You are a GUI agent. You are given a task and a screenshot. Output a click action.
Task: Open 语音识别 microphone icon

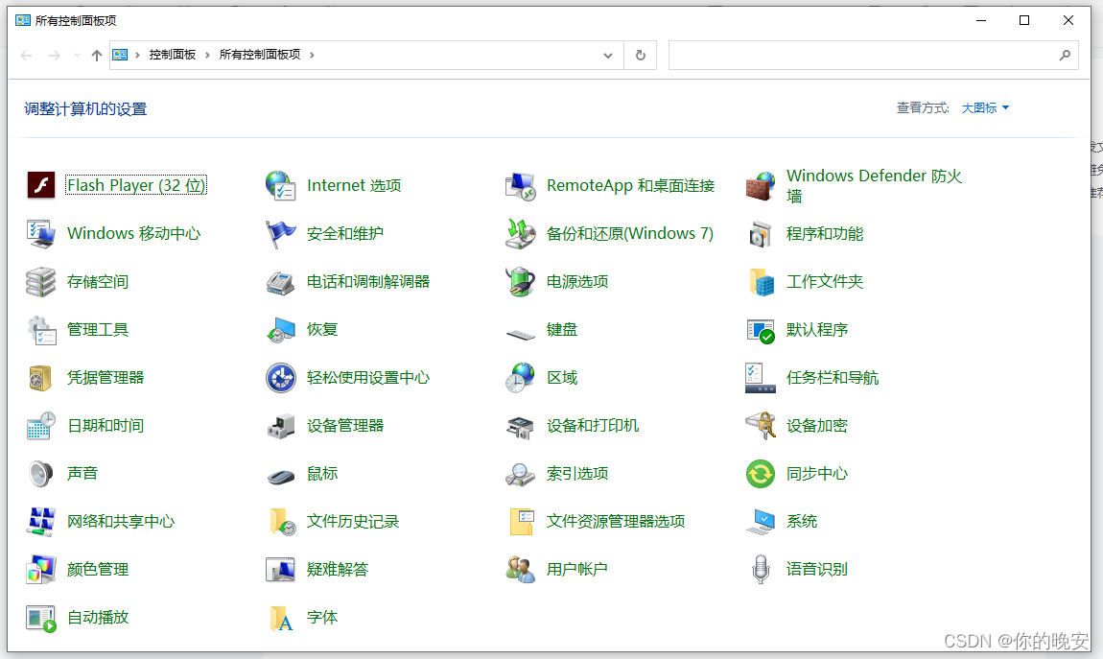coord(761,570)
